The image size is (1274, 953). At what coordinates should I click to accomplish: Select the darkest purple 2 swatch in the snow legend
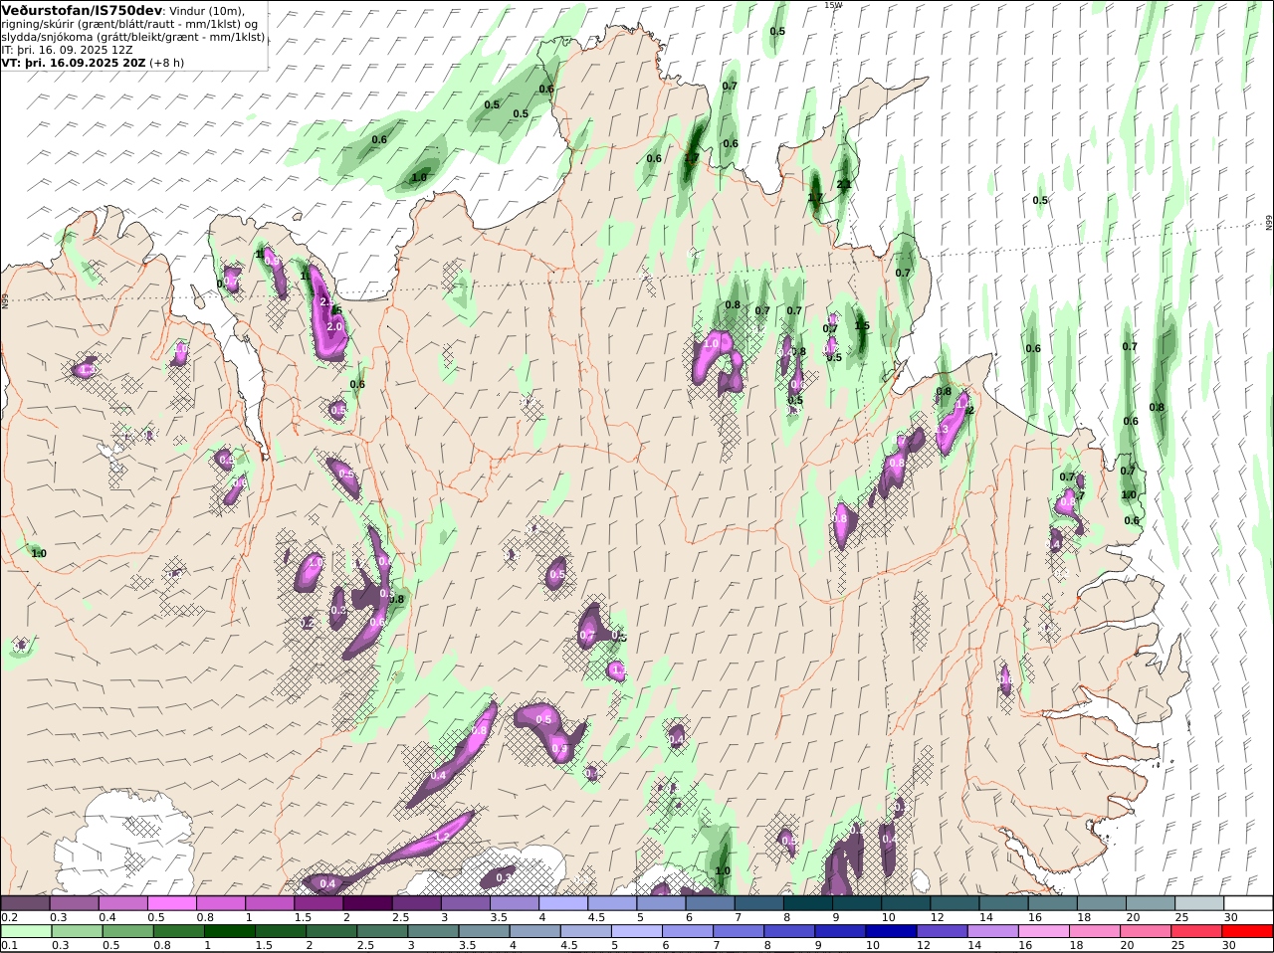click(x=367, y=903)
